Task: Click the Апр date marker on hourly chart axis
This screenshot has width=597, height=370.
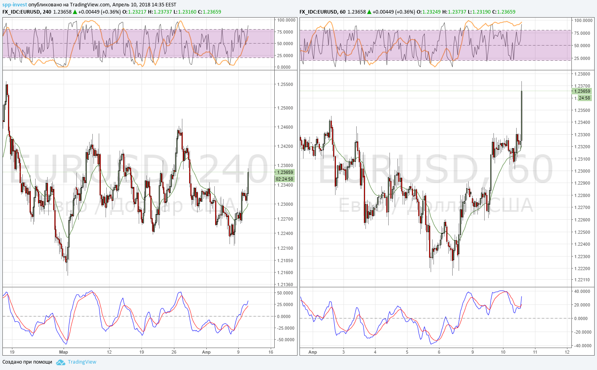Action: 313,352
